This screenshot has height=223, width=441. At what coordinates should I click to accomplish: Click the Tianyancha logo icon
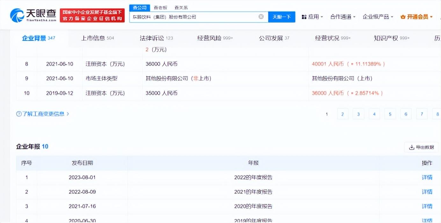(x=17, y=15)
